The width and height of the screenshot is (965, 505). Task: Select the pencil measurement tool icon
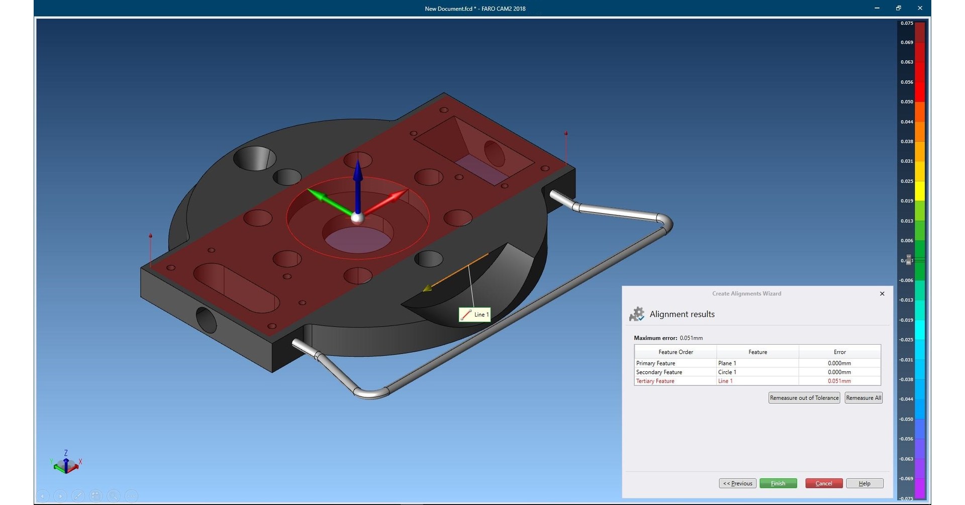[x=78, y=496]
